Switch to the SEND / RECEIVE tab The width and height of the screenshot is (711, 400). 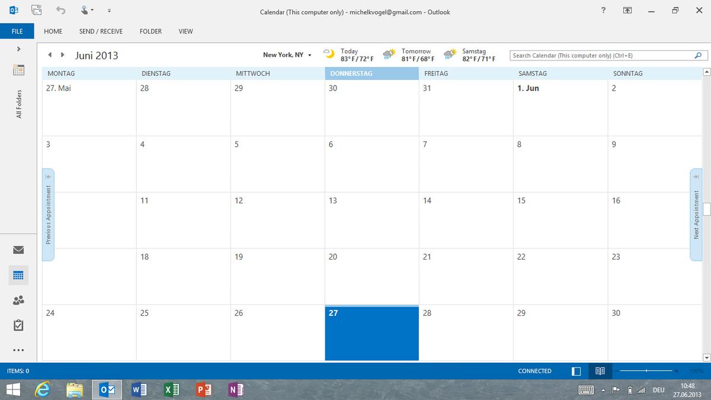point(101,31)
